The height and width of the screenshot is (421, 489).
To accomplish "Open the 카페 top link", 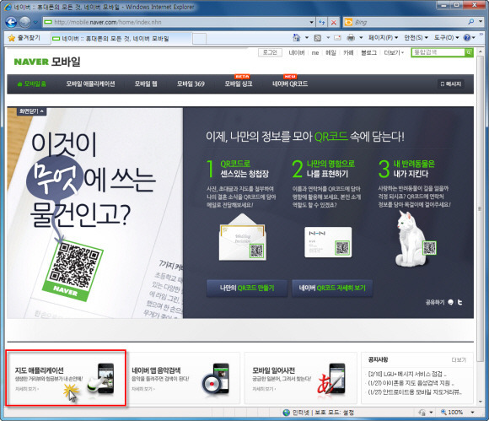I will [348, 53].
